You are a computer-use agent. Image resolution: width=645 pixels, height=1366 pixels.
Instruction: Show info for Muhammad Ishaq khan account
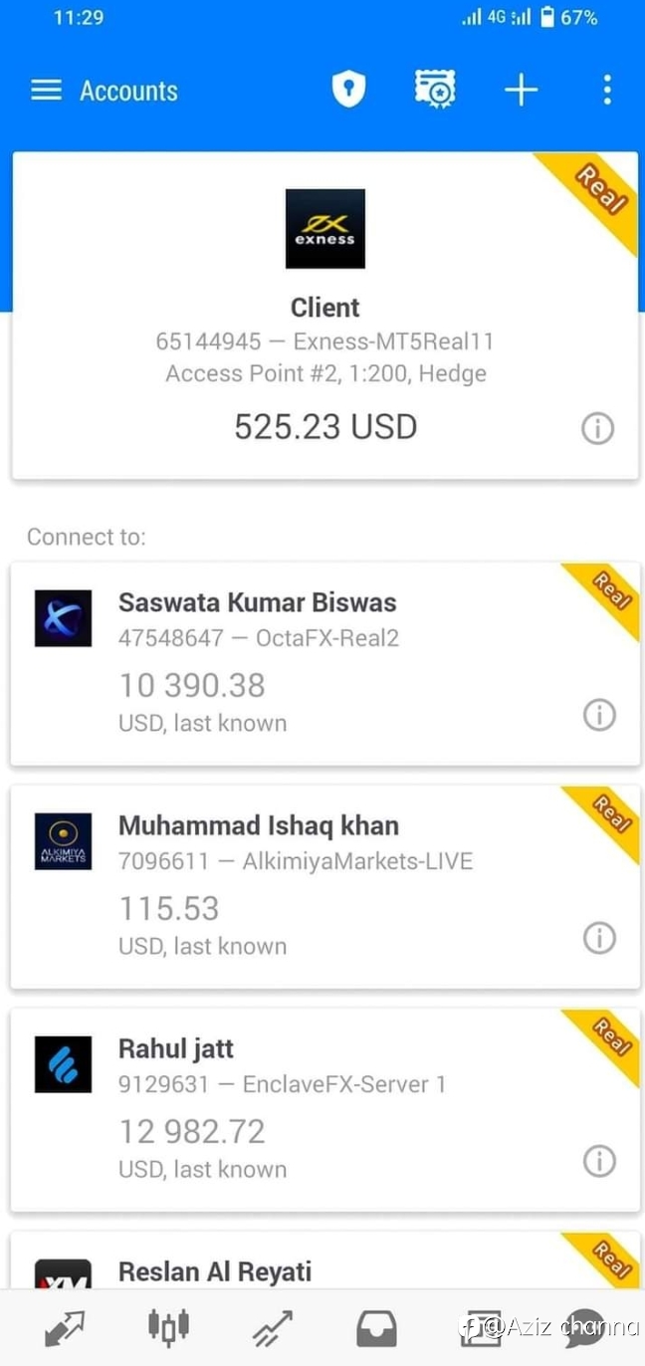click(599, 938)
